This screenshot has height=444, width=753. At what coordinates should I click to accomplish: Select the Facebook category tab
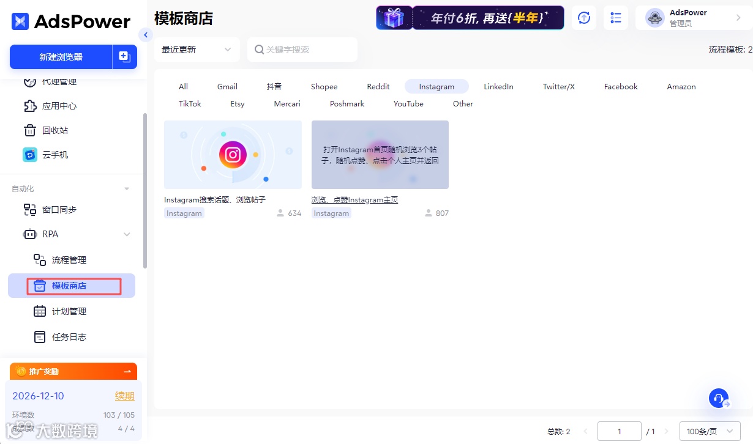point(621,86)
